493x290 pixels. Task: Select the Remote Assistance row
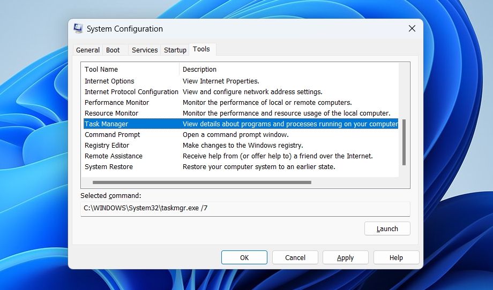(x=241, y=156)
